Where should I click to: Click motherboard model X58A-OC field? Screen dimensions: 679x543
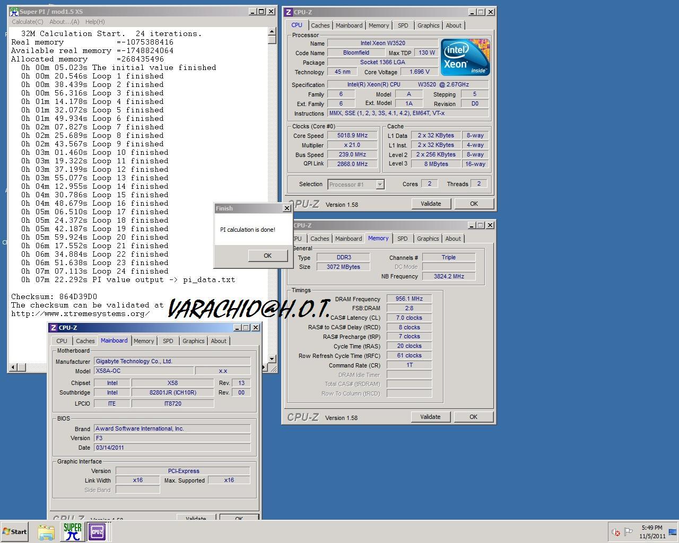point(143,371)
